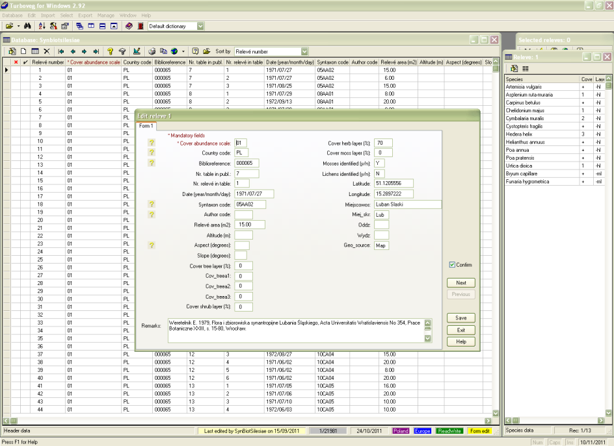The height and width of the screenshot is (446, 614).
Task: Open the Import menu
Action: (47, 15)
